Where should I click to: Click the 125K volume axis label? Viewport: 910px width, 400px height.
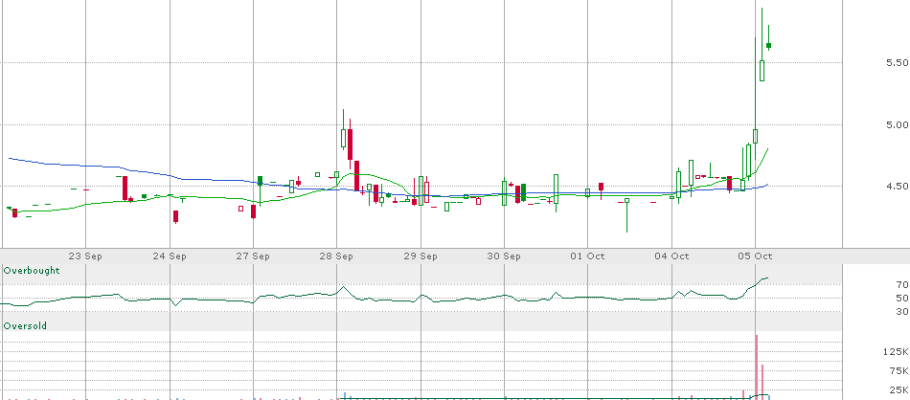896,352
